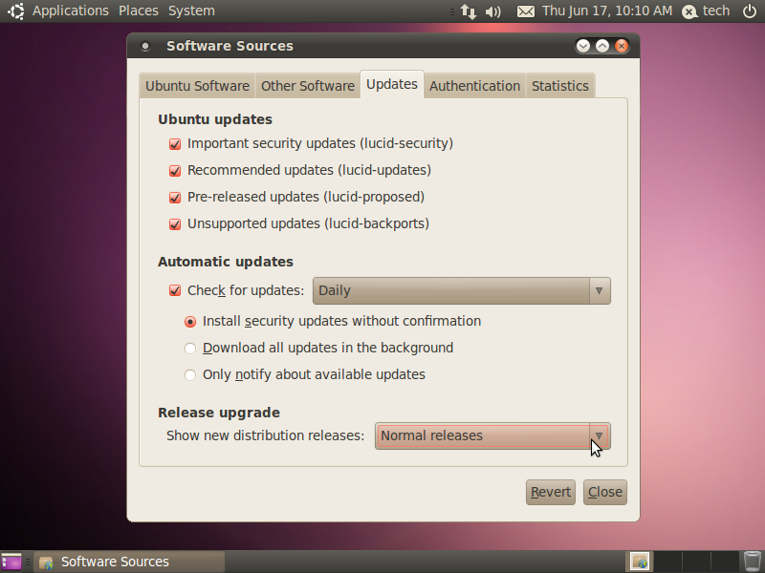Click the window menu dot in title bar
The width and height of the screenshot is (765, 573).
145,46
